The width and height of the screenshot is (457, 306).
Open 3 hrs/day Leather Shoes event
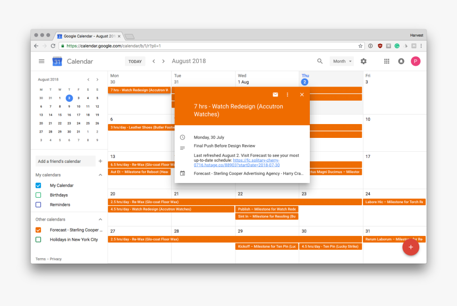[x=141, y=127]
